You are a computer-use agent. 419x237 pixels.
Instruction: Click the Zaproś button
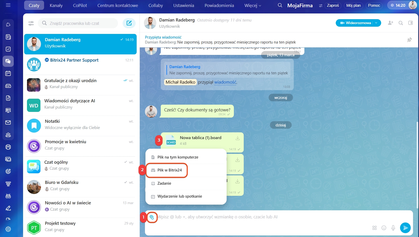(x=333, y=5)
